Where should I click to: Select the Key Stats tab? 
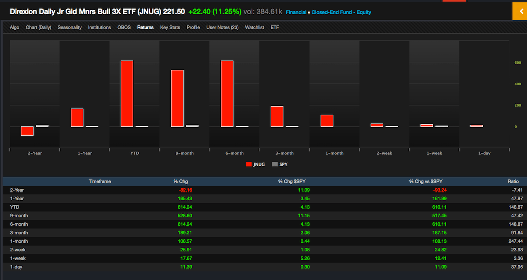point(170,27)
